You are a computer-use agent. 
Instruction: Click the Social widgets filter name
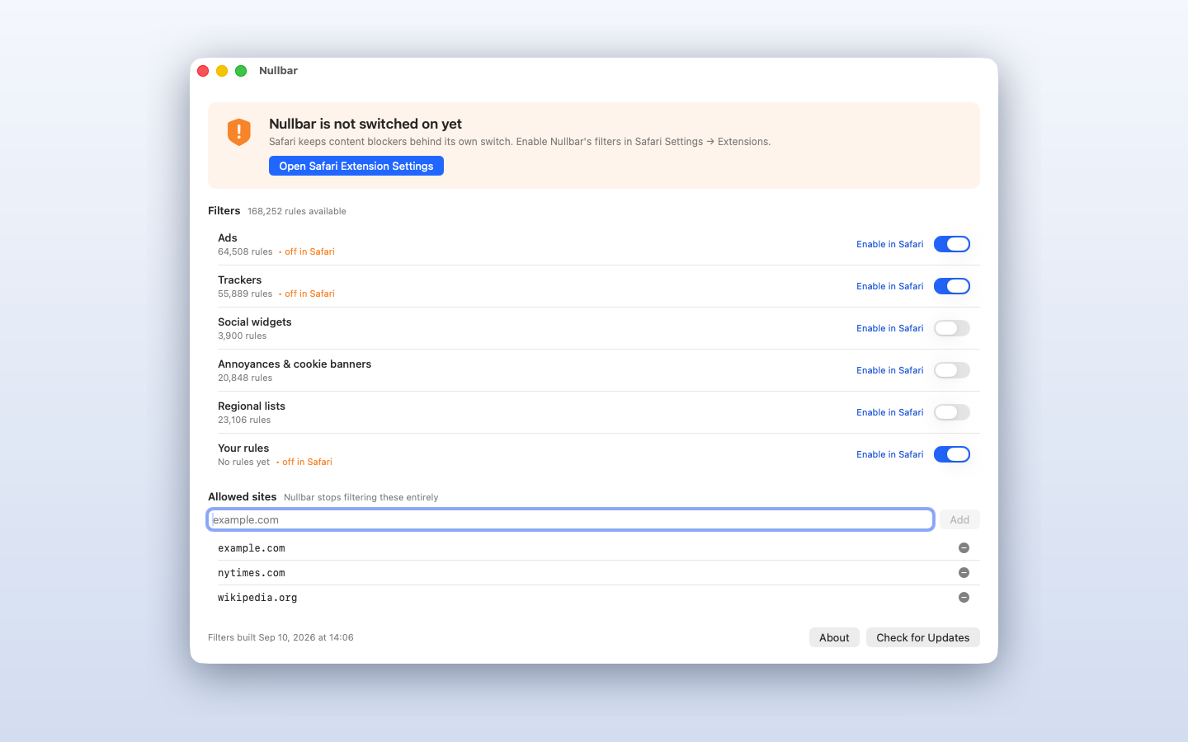[x=255, y=322]
